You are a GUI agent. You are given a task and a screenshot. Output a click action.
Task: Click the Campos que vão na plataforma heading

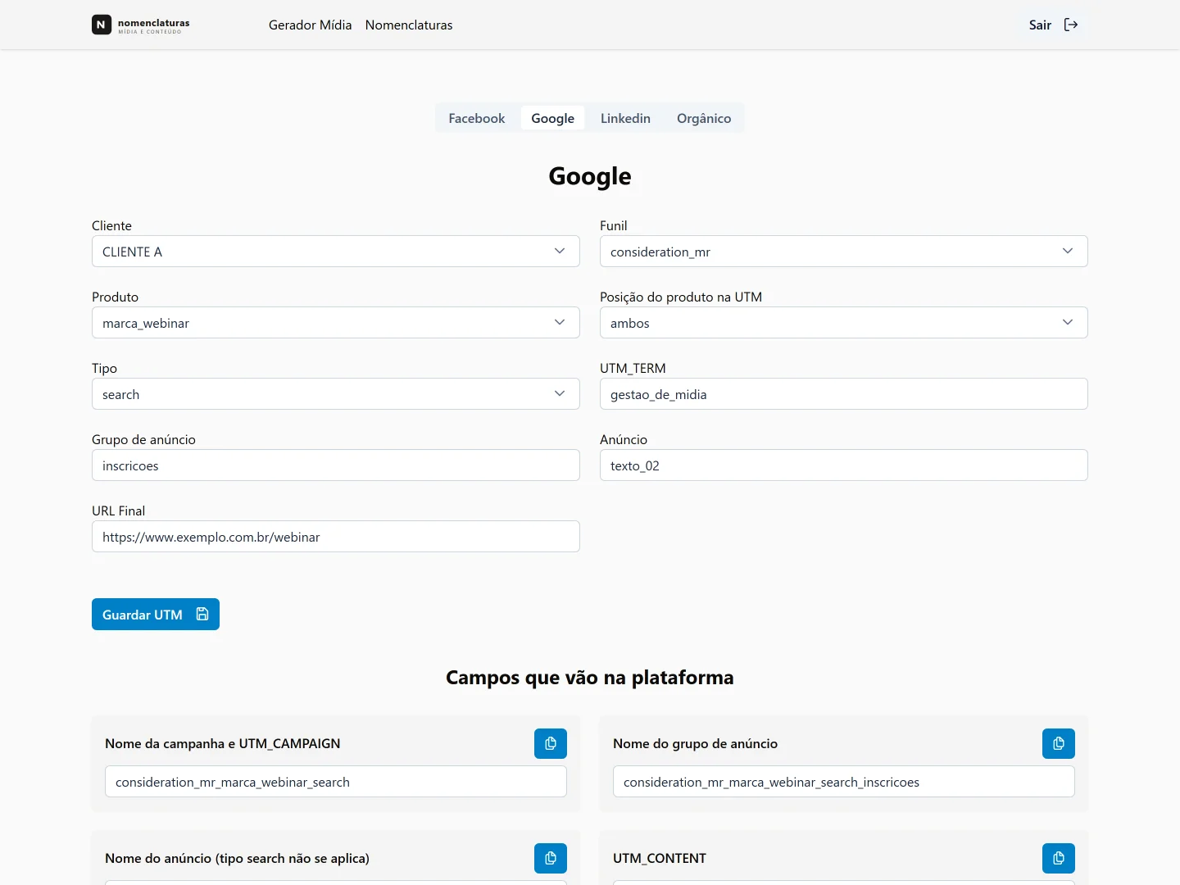590,678
